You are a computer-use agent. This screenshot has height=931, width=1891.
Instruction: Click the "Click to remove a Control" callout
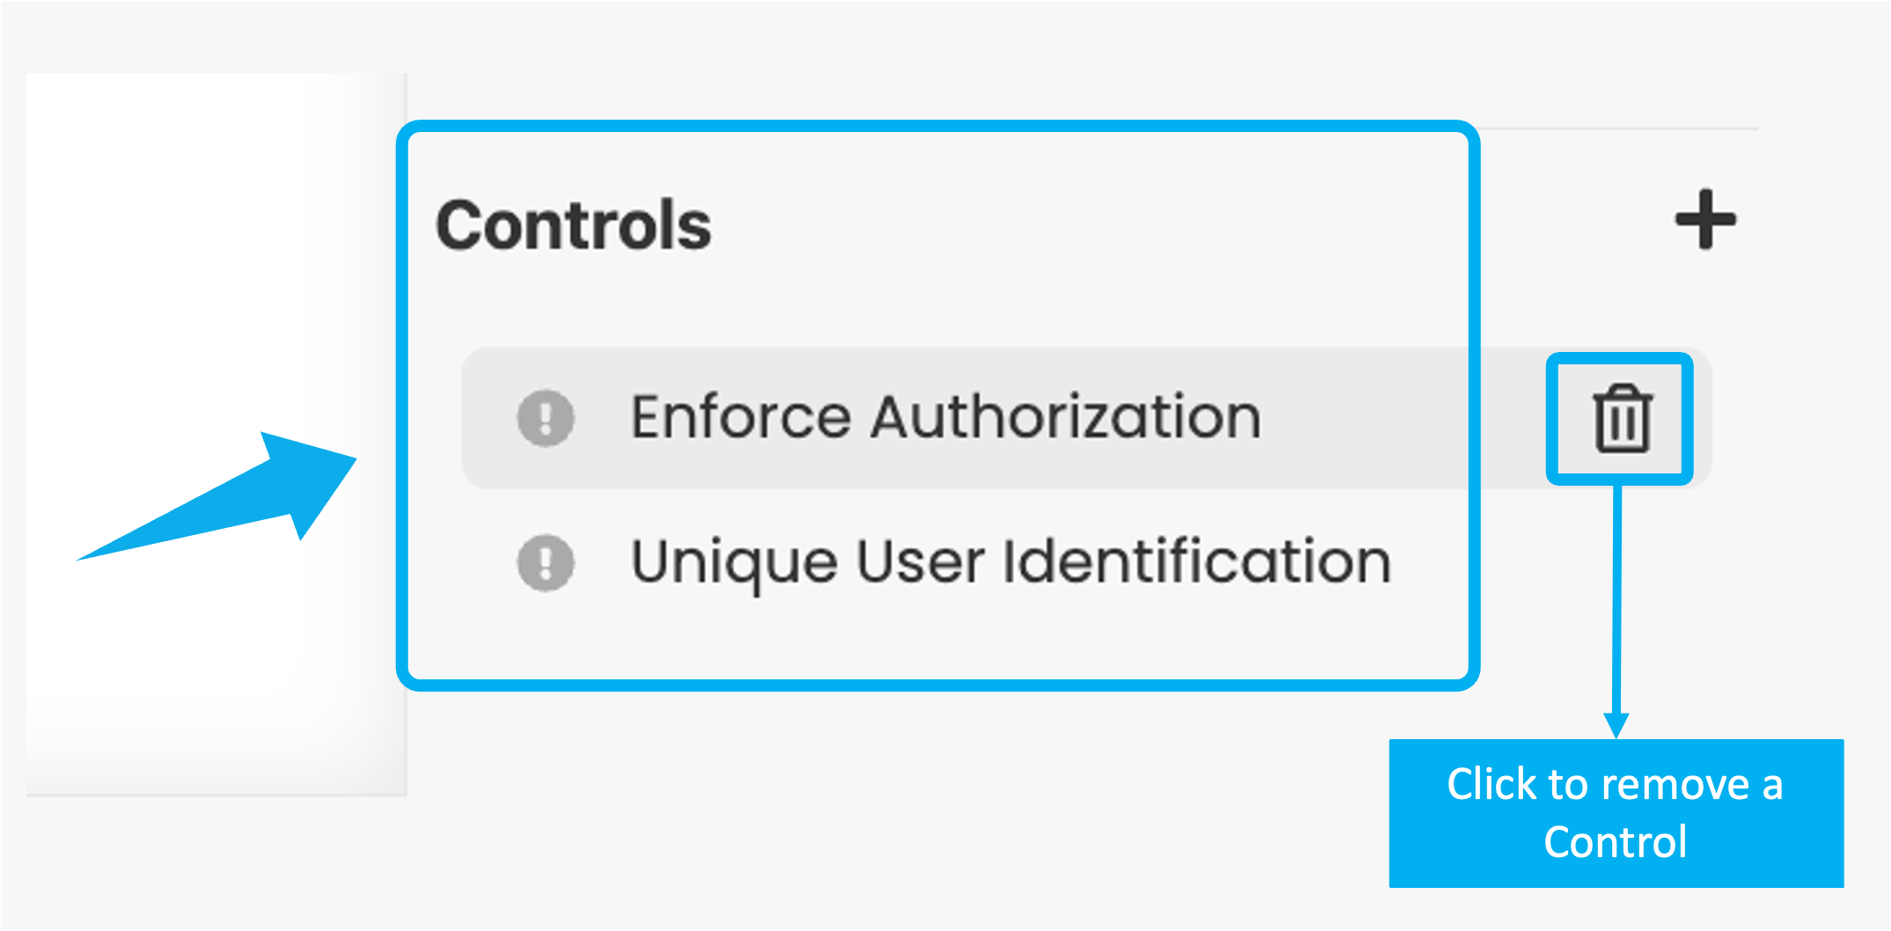(x=1616, y=812)
